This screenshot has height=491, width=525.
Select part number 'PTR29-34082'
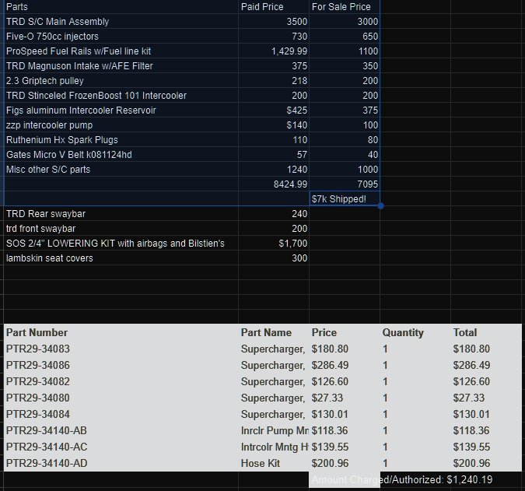tap(121, 381)
